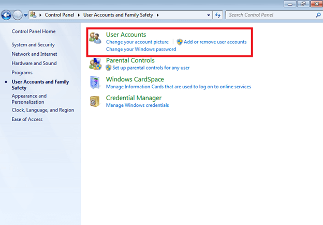Expand arrow before Control Panel breadcrumb
The image size is (323, 225).
coord(40,15)
